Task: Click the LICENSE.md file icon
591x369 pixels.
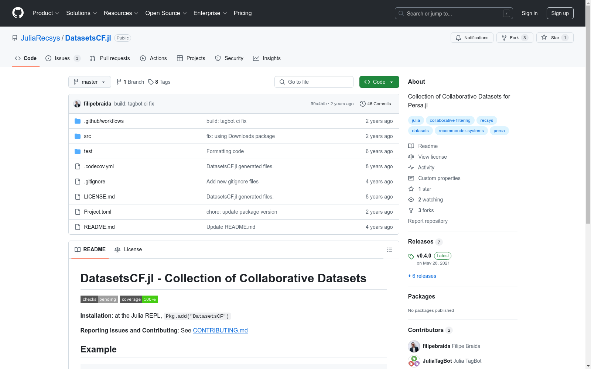Action: (x=78, y=197)
